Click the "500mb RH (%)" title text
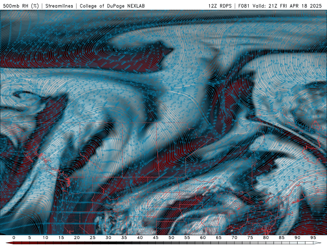The width and height of the screenshot is (327, 245). coord(21,6)
